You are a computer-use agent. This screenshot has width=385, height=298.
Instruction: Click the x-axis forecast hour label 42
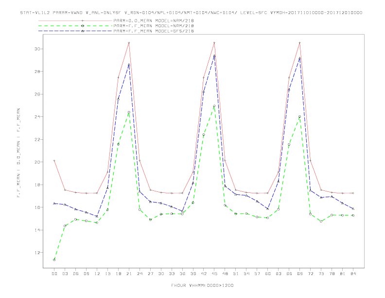[x=204, y=274]
